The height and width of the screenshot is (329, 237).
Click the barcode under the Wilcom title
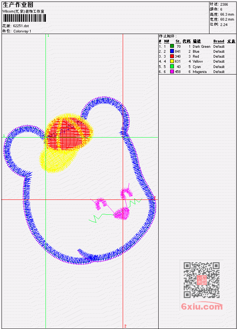coord(24,18)
